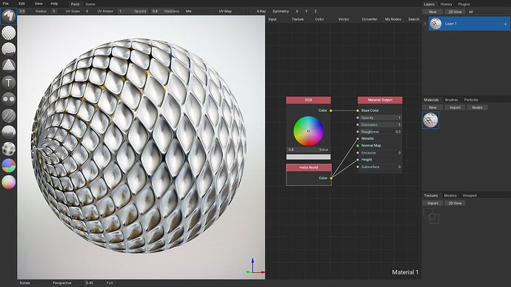The width and height of the screenshot is (511, 287).
Task: Select the Decal triangle tool
Action: (8, 65)
